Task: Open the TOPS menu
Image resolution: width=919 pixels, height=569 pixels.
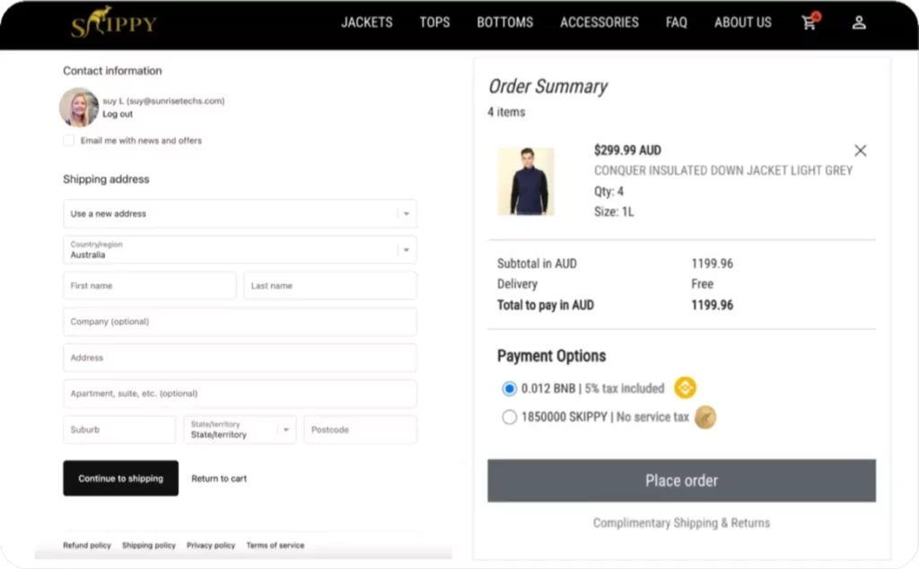Action: coord(434,22)
